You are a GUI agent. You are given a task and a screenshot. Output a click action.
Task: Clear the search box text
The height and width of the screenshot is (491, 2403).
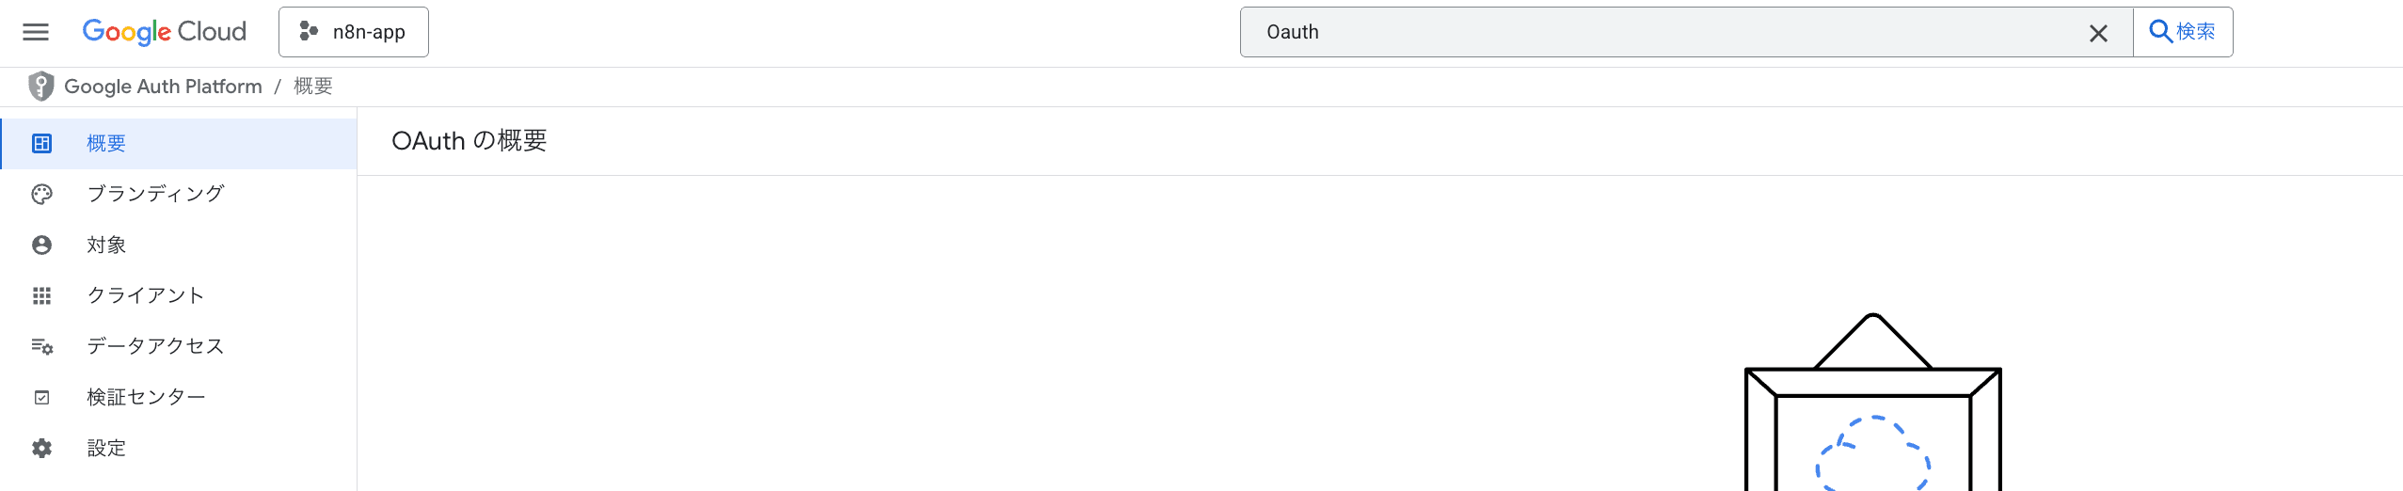coord(2097,33)
